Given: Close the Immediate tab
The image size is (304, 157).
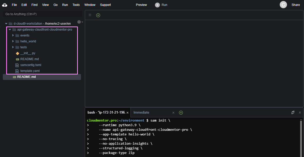Looking at the screenshot, I should coord(173,113).
